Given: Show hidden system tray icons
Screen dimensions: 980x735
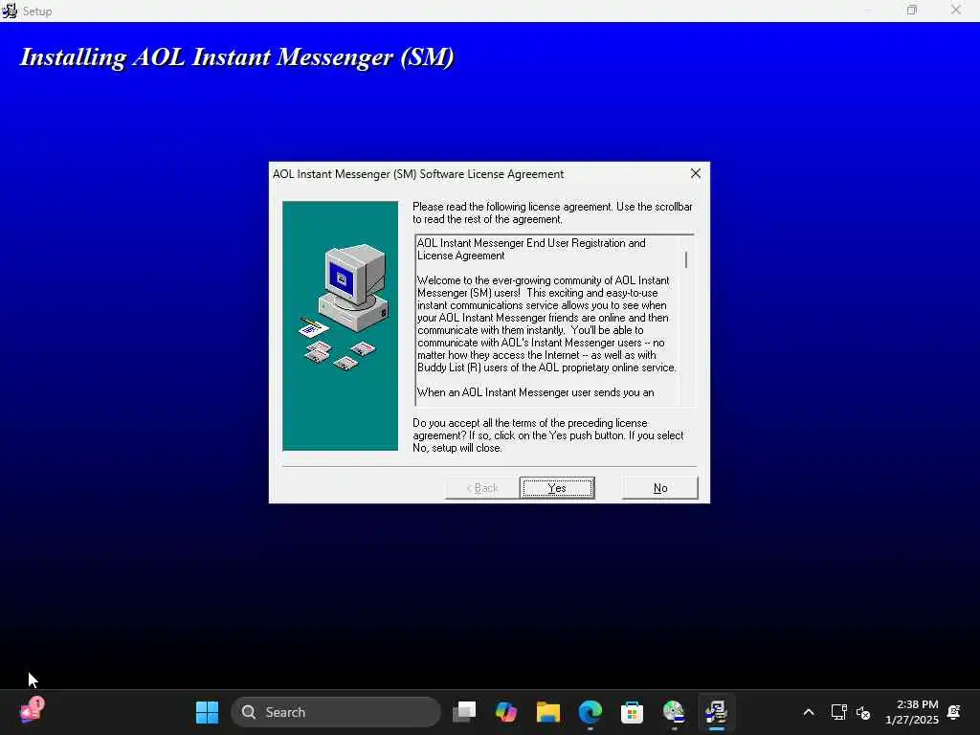Looking at the screenshot, I should click(808, 712).
